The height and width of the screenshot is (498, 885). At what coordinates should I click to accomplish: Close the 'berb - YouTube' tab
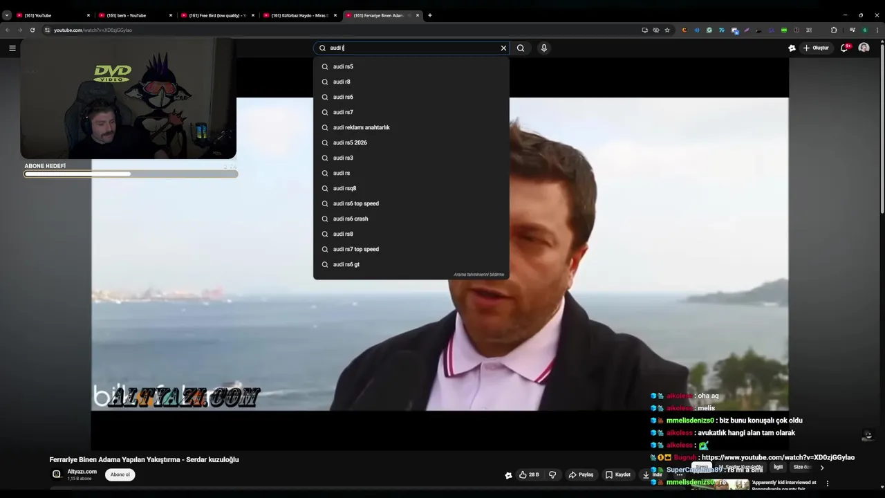tap(171, 15)
